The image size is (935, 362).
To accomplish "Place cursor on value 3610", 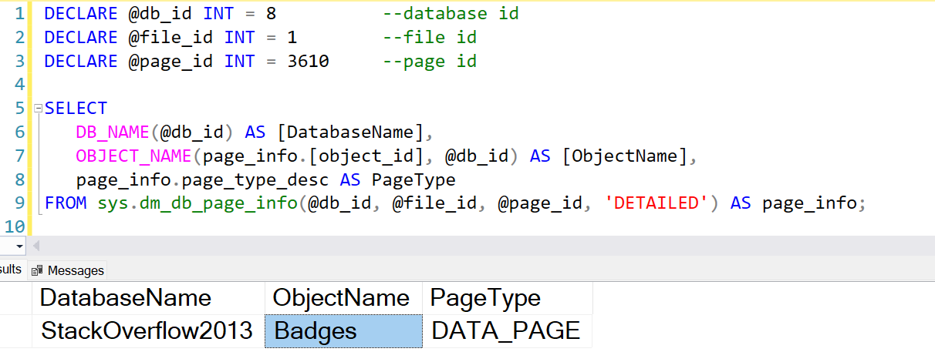I will pyautogui.click(x=308, y=62).
